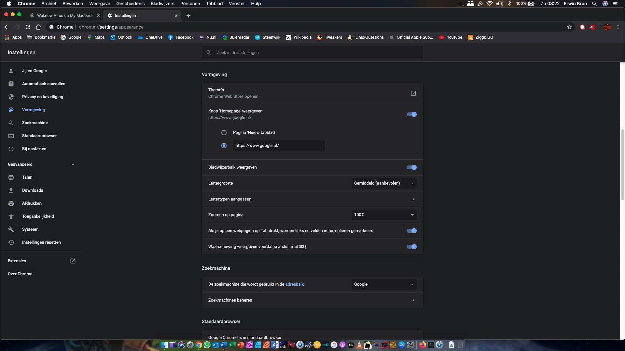Select the Pagina 'Nieuw tabblad' radio button

click(x=224, y=133)
